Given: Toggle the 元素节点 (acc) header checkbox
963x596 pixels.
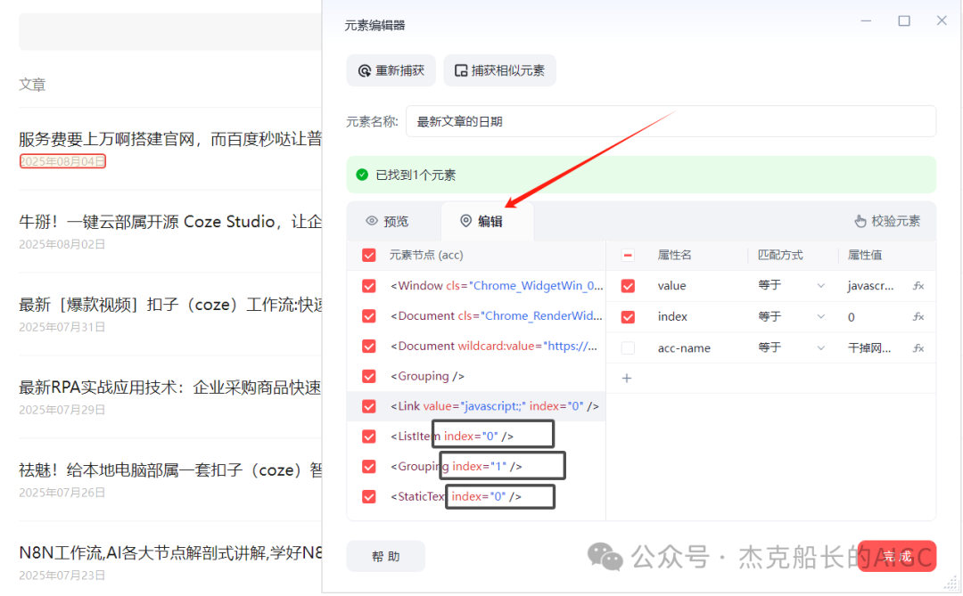Looking at the screenshot, I should [x=368, y=256].
